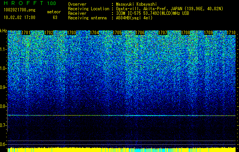This screenshot has height=152, width=239.
Task: Click the 0.8 frequency axis label
Action: coord(3,106)
